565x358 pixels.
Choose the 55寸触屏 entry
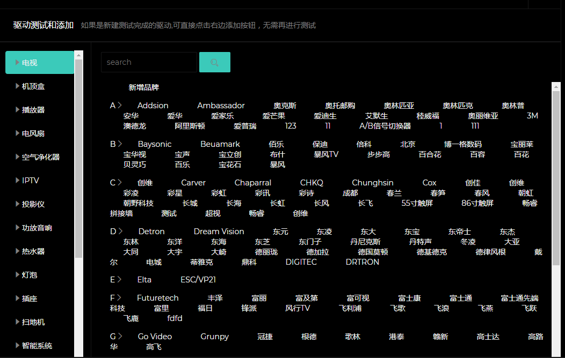pyautogui.click(x=417, y=203)
